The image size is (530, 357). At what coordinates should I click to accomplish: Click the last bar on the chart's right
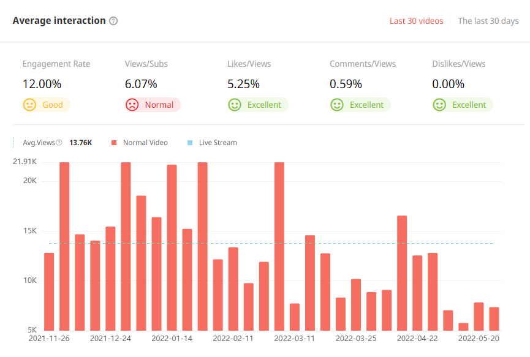[494, 318]
